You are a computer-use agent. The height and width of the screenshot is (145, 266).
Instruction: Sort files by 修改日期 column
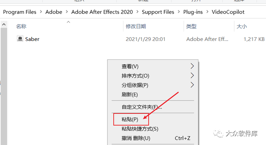pos(136,27)
